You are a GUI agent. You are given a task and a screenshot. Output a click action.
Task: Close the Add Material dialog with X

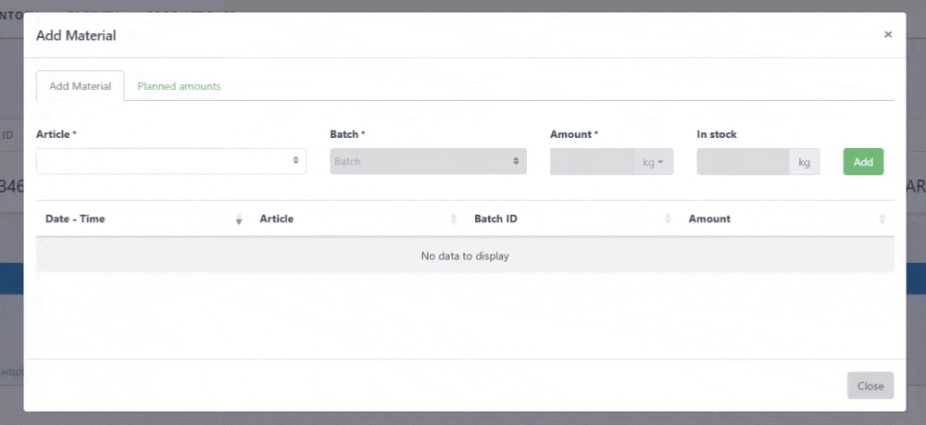point(887,35)
